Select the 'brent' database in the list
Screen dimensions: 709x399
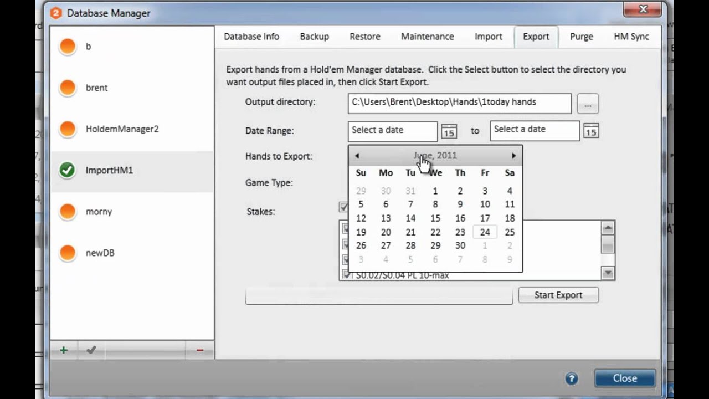(132, 88)
